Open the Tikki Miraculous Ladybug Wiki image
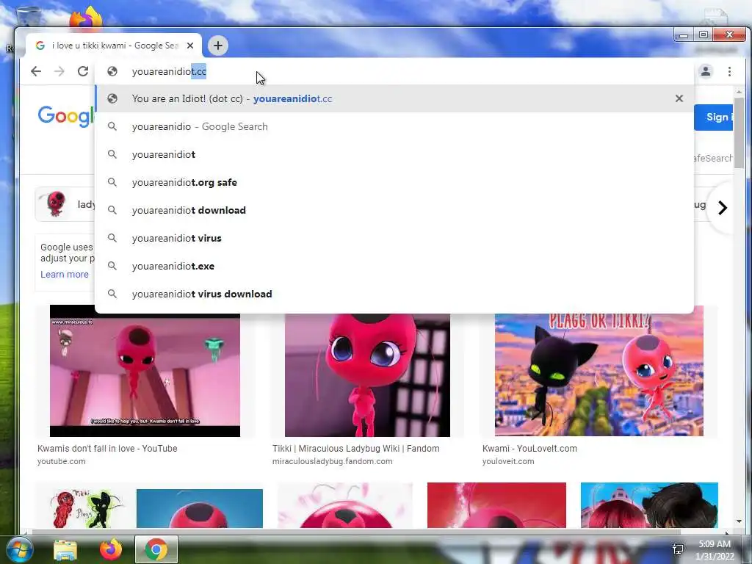The height and width of the screenshot is (564, 752). (367, 374)
